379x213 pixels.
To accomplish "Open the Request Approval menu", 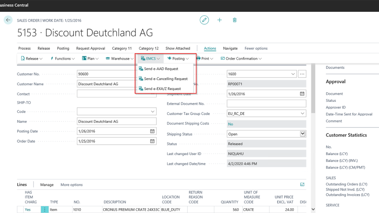I will (91, 48).
